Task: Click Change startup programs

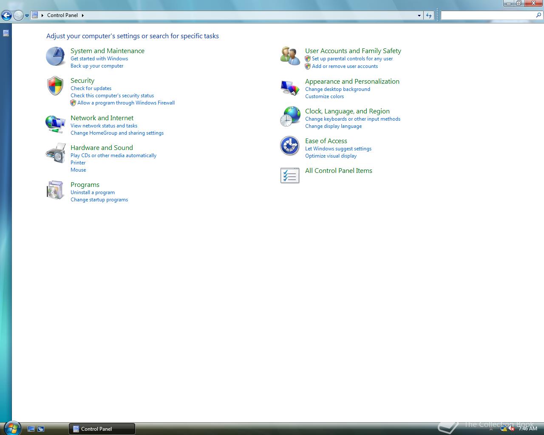Action: (99, 200)
